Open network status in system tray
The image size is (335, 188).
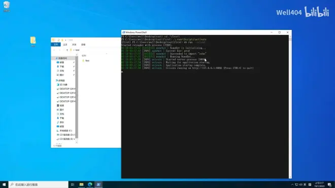296,184
